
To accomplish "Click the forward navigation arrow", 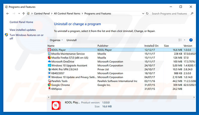I will 14,14.
